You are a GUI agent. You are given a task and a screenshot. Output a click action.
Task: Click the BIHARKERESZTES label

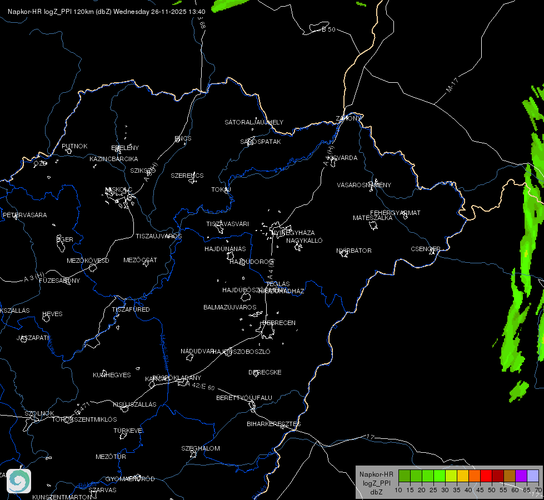pos(274,424)
